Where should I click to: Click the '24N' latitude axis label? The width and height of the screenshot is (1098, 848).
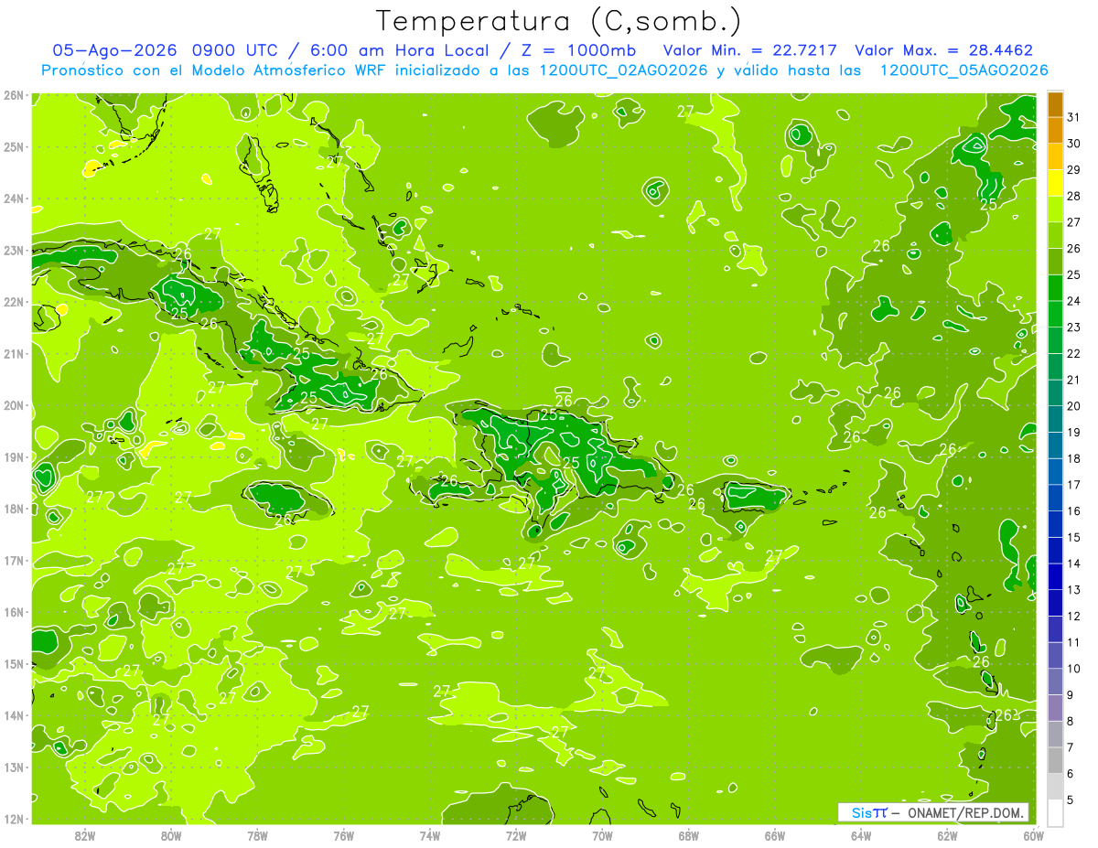[x=14, y=199]
